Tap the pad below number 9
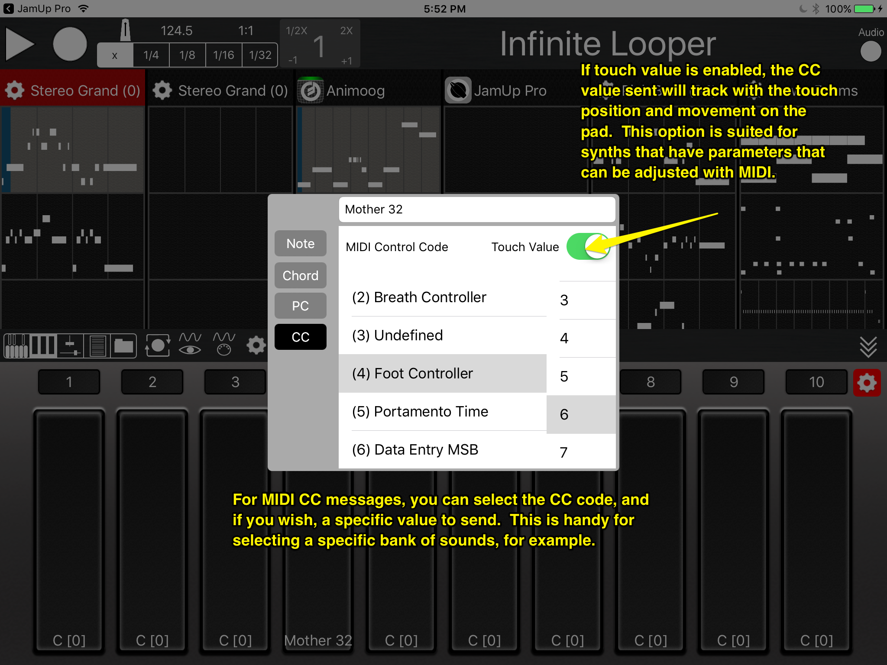This screenshot has height=665, width=887. tap(733, 531)
